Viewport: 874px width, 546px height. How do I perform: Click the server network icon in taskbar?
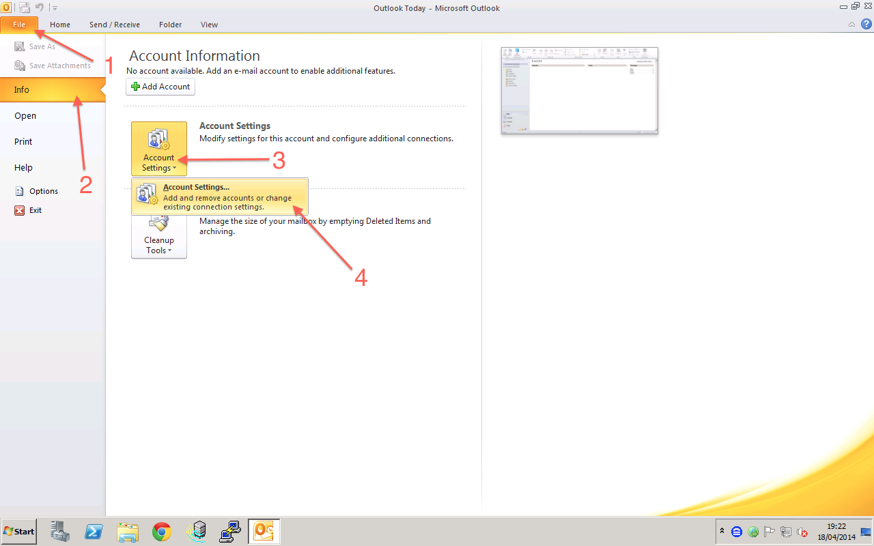click(197, 531)
